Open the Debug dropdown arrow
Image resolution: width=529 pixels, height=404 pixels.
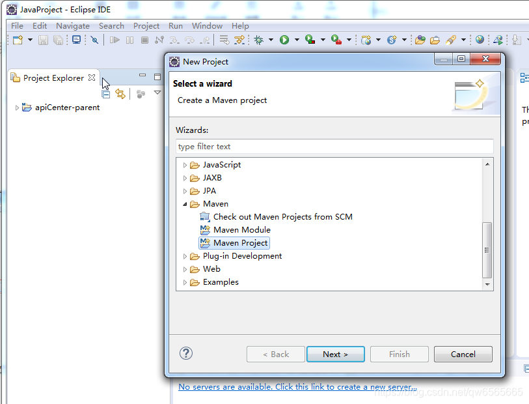271,40
